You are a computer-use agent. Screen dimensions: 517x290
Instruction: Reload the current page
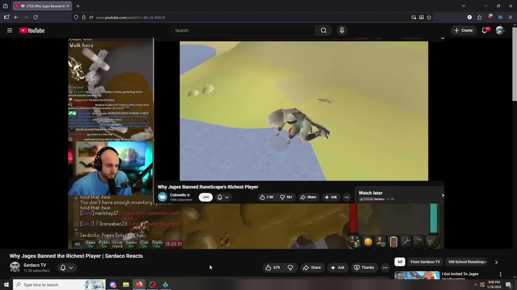pyautogui.click(x=36, y=17)
